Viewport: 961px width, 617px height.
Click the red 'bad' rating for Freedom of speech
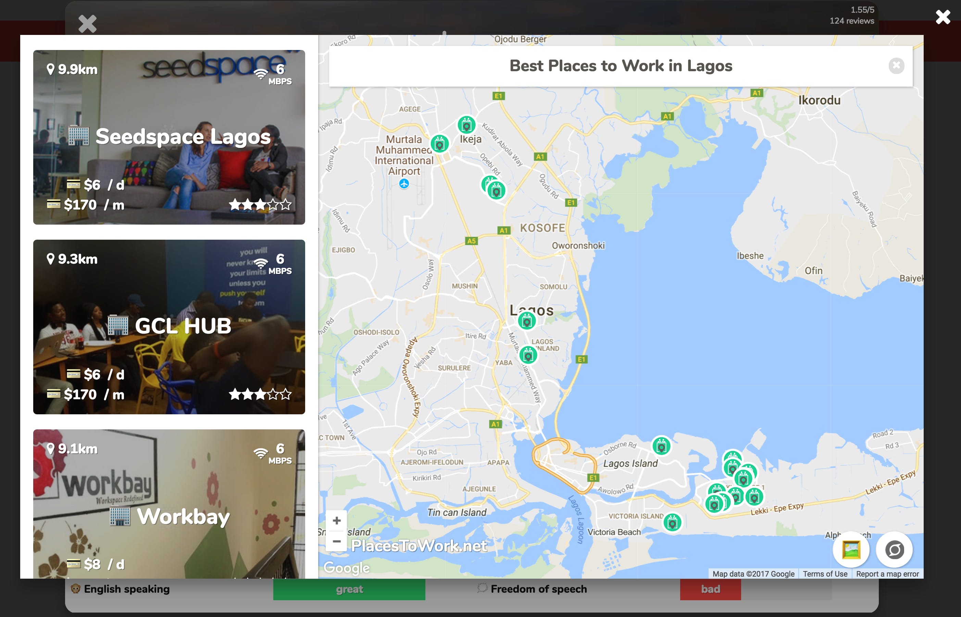pos(710,589)
